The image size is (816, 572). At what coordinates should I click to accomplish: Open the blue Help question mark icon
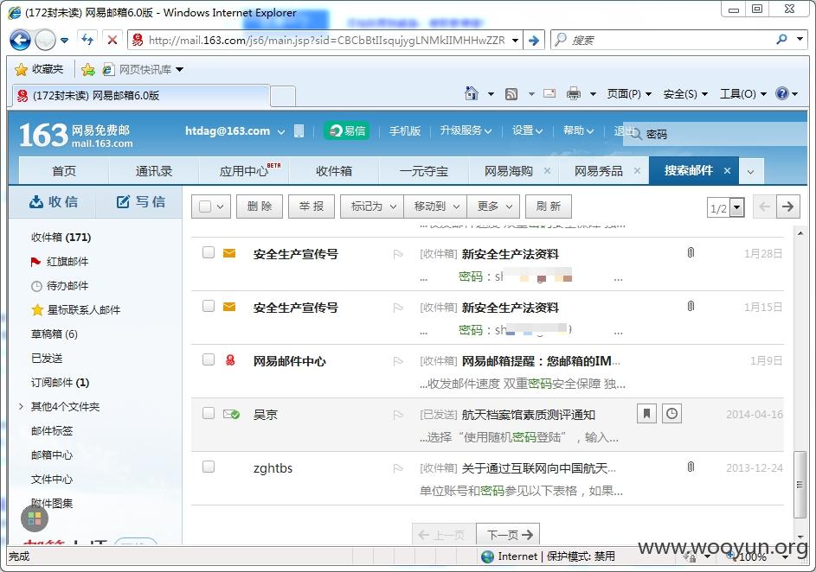click(x=781, y=93)
